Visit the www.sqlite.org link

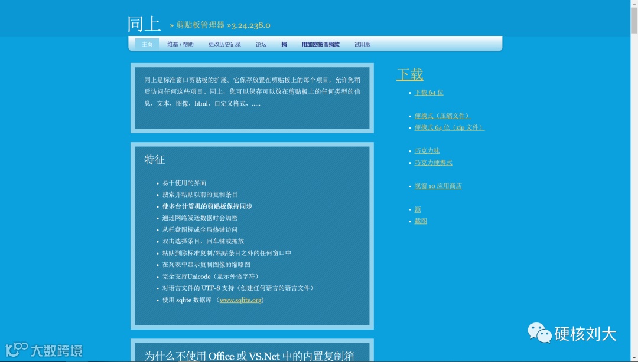(x=240, y=300)
